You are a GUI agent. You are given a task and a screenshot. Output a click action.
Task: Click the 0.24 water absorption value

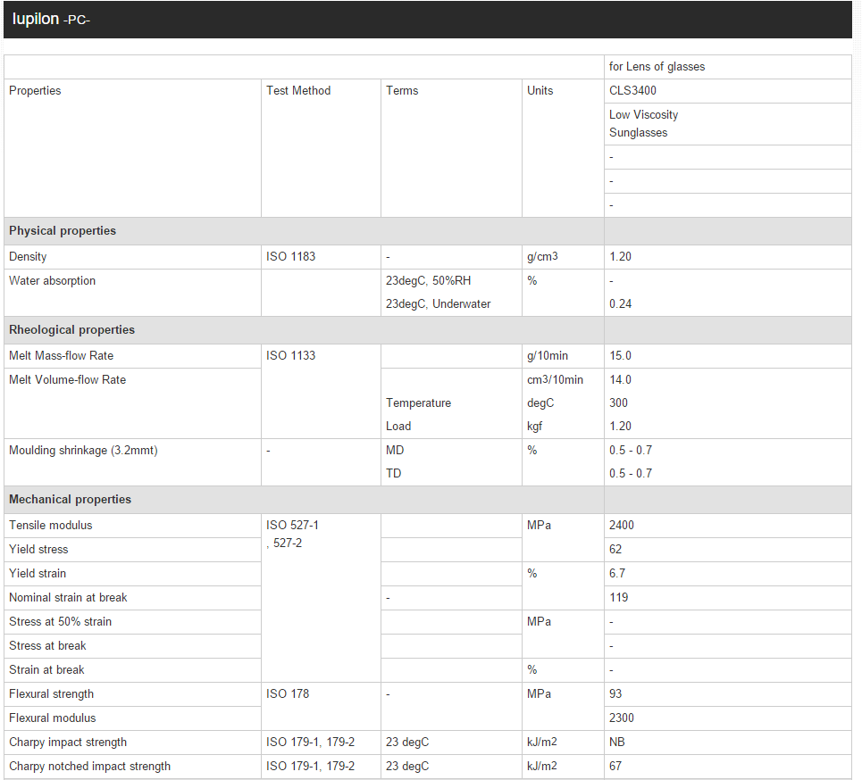pyautogui.click(x=620, y=303)
